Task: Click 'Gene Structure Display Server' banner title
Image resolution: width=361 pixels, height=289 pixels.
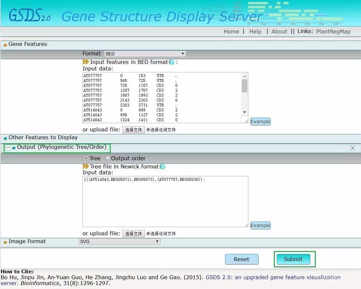Action: 162,17
